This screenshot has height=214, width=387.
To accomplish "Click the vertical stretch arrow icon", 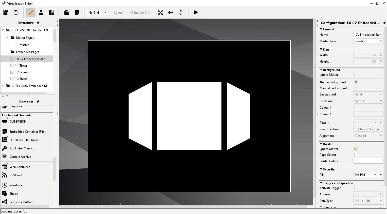I will (181, 12).
